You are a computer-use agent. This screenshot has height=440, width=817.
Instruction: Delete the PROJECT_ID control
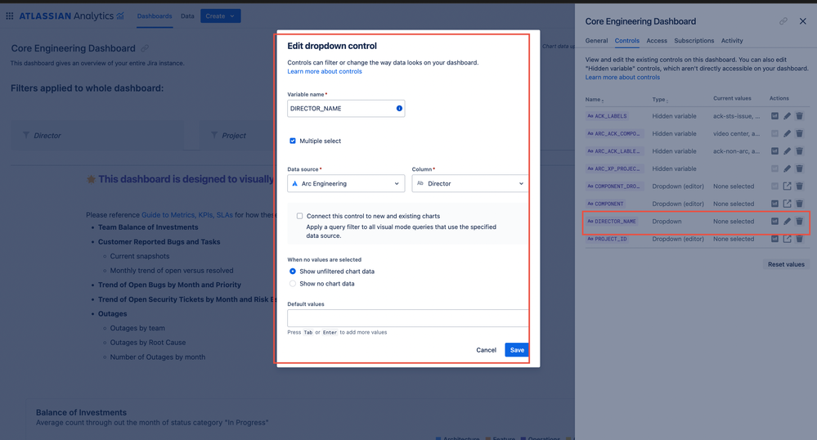click(x=799, y=239)
